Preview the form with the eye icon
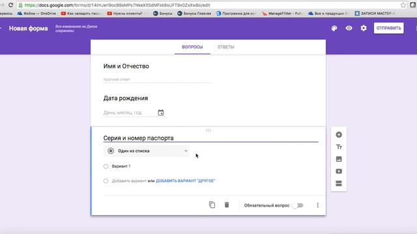Viewport: 417px width, 234px height. (349, 28)
